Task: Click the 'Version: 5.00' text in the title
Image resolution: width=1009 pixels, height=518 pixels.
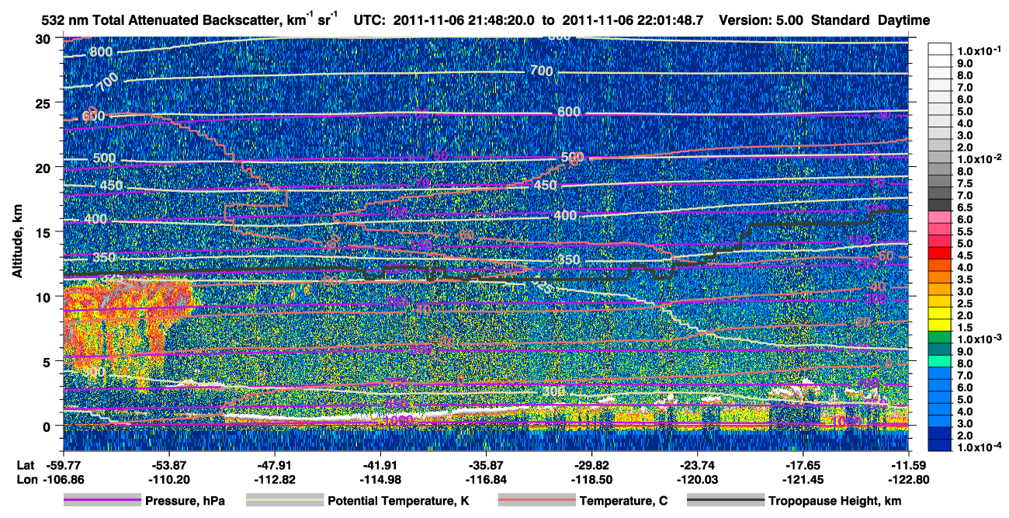Action: pos(760,20)
